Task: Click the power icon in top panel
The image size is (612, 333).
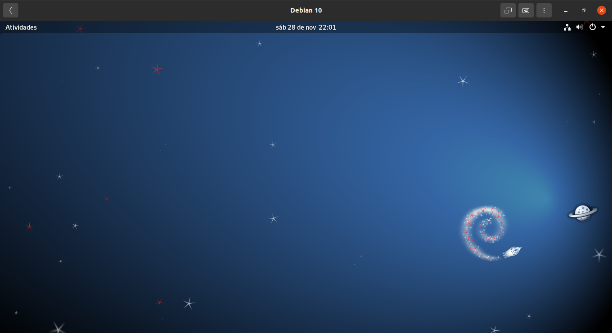Action: pyautogui.click(x=593, y=27)
